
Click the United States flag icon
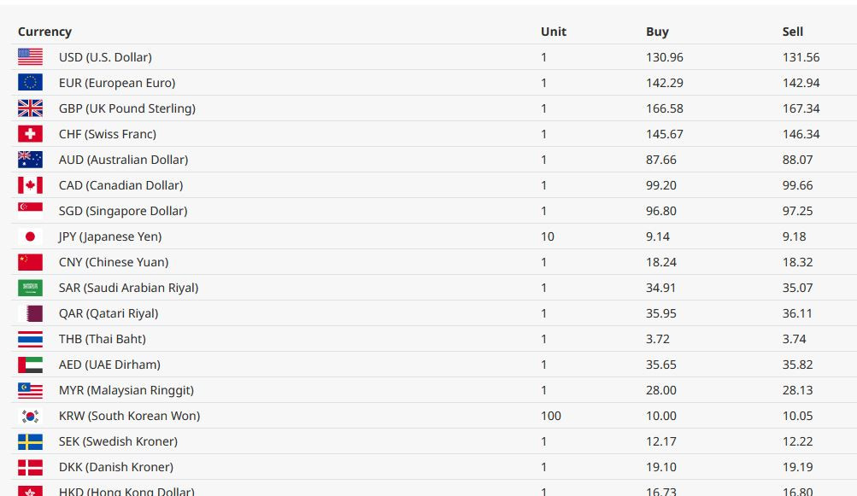click(x=30, y=57)
